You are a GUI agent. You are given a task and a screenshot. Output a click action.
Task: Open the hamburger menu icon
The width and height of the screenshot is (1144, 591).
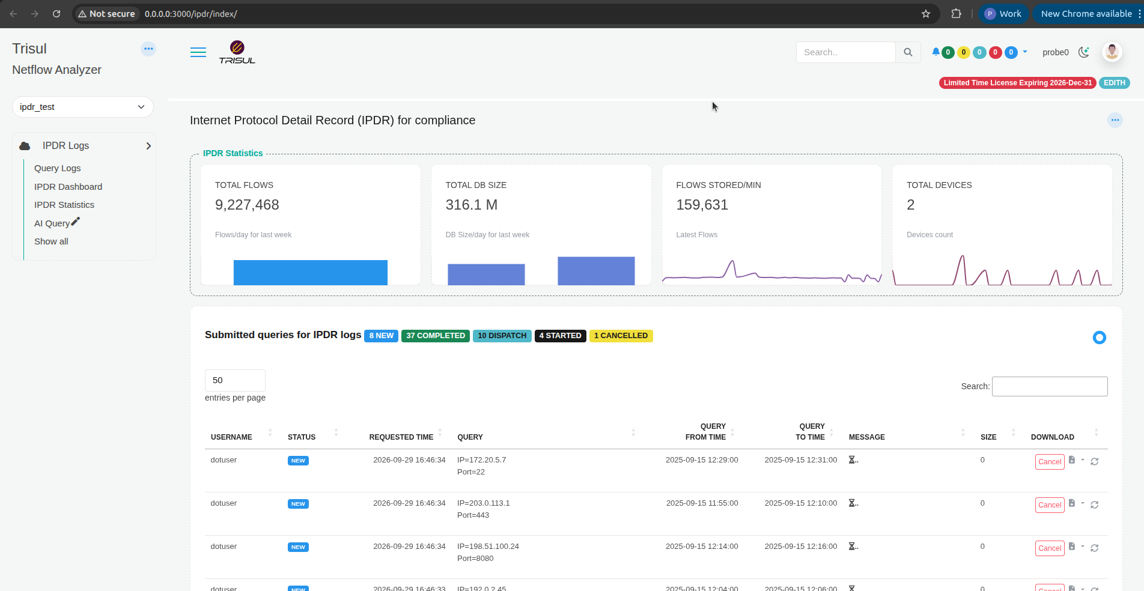198,52
